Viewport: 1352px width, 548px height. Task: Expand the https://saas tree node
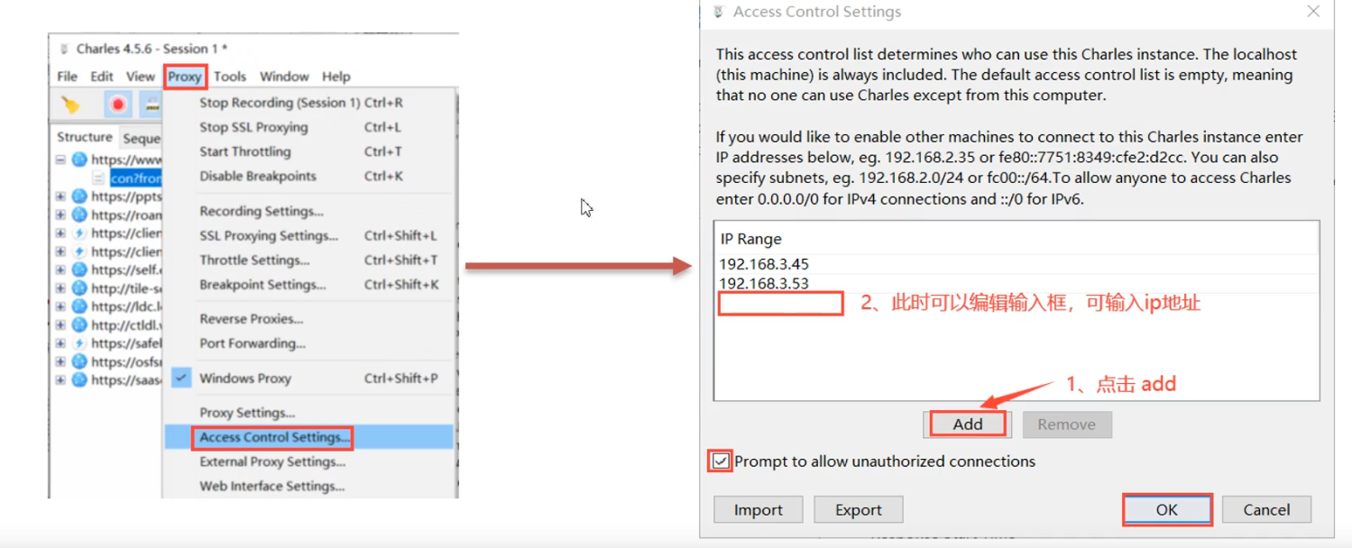(60, 379)
